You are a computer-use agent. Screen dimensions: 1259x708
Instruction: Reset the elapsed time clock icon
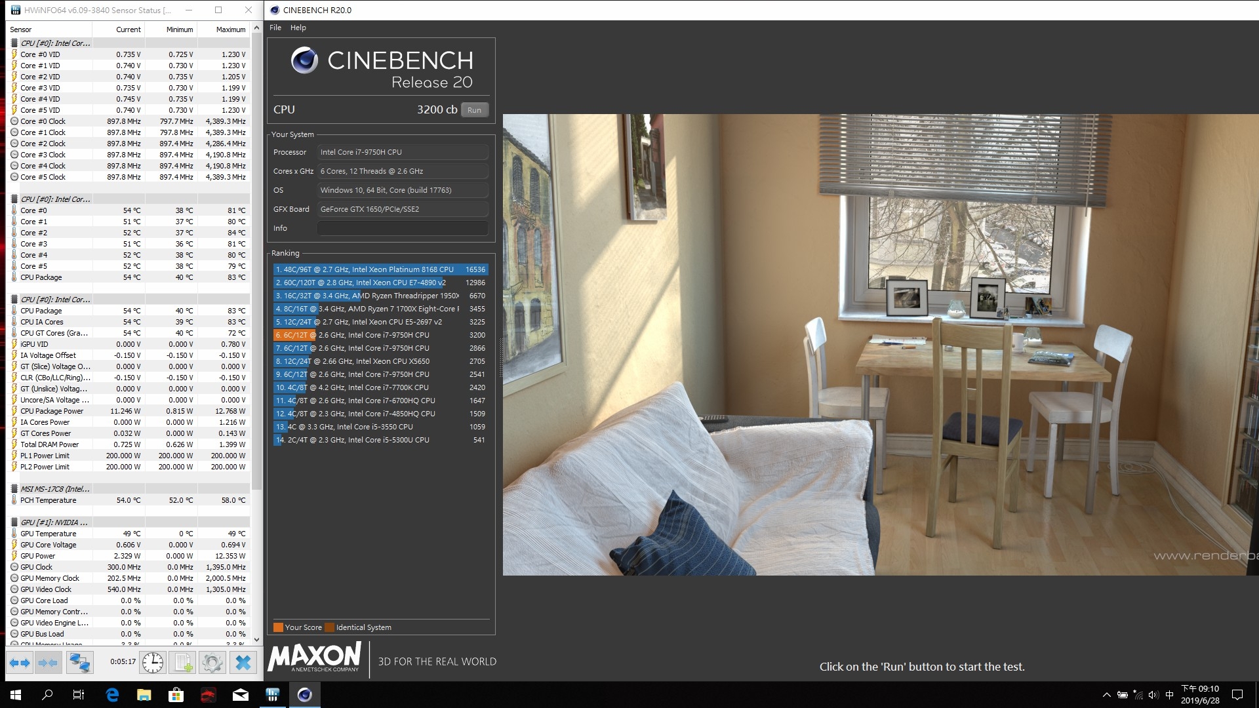pyautogui.click(x=153, y=663)
